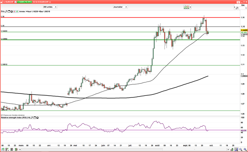The image size is (248, 152).
Task: Click the keyboard-like icon in the title bar
Action: (239, 2)
